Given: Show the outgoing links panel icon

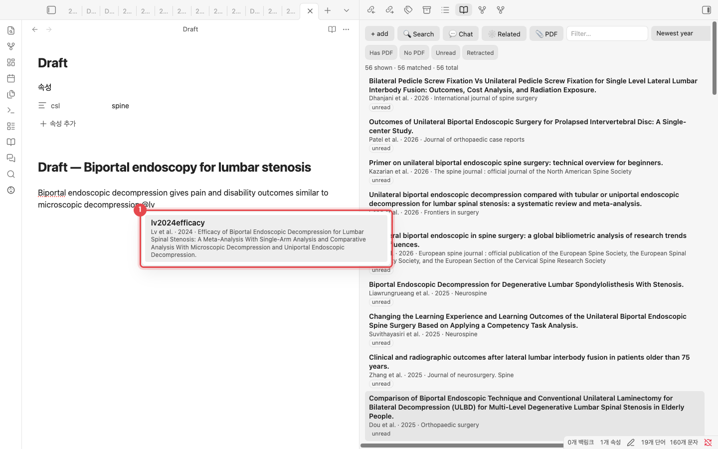Looking at the screenshot, I should point(390,10).
